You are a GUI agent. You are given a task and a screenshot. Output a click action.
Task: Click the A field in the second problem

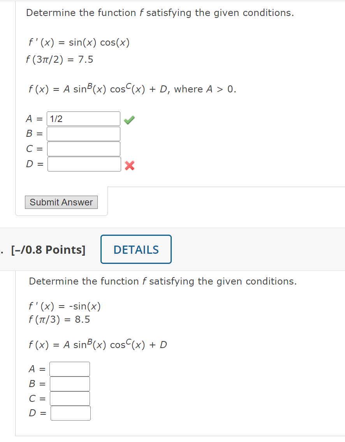[70, 369]
